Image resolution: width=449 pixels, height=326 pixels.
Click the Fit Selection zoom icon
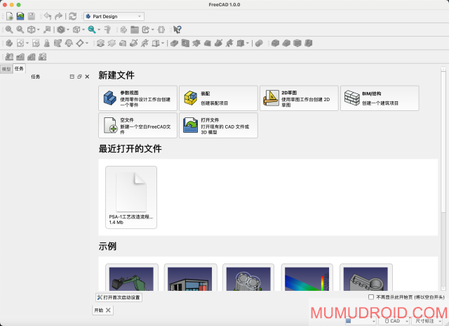(20, 30)
